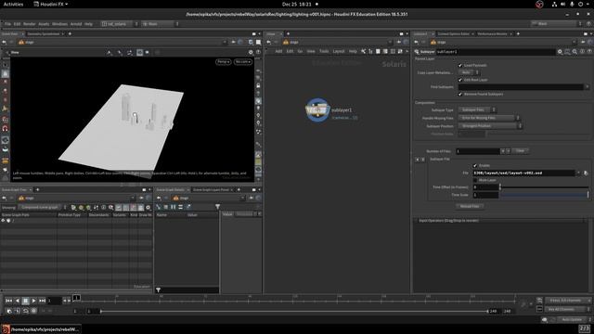
Task: Open the Main radial menu dropdown
Action: (160, 24)
